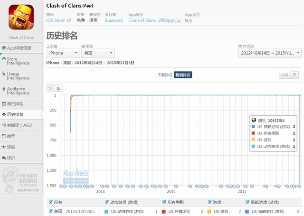
Task: Click the speech bubble icon beside 评价
Action: coord(4,158)
